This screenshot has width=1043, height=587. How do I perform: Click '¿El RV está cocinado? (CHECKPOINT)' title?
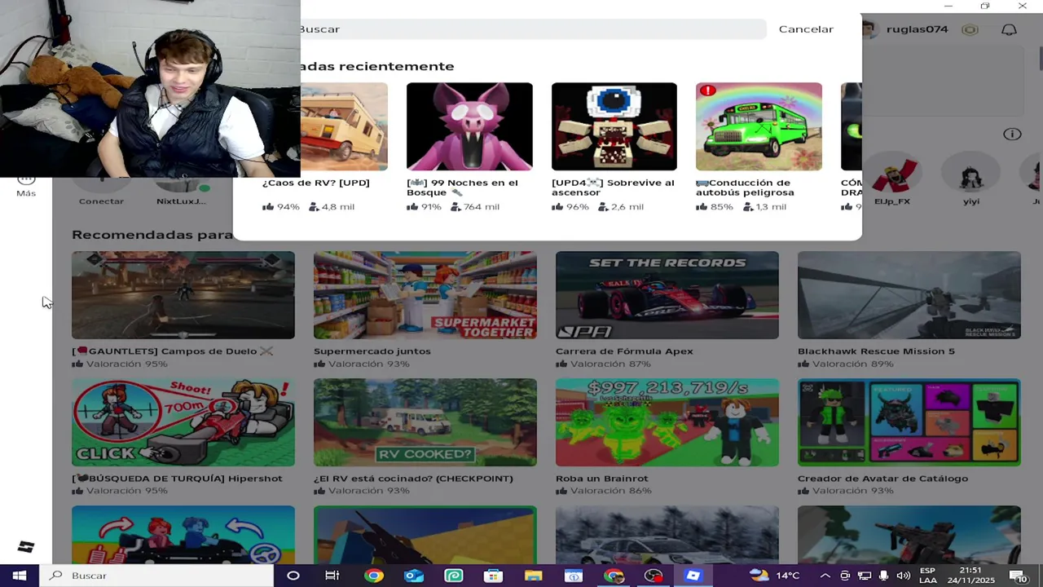tap(413, 479)
